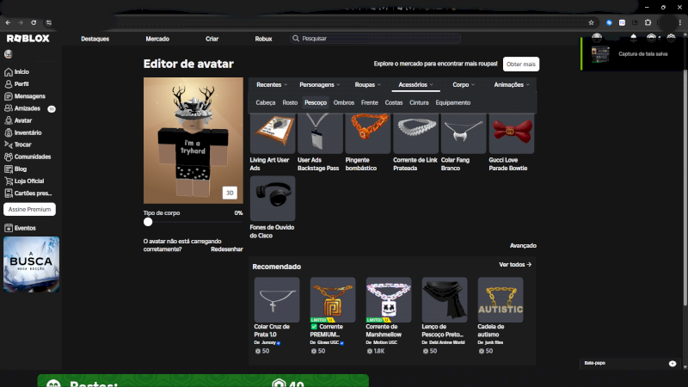This screenshot has width=688, height=387.
Task: Click the blue browser extension icon
Action: pos(609,22)
